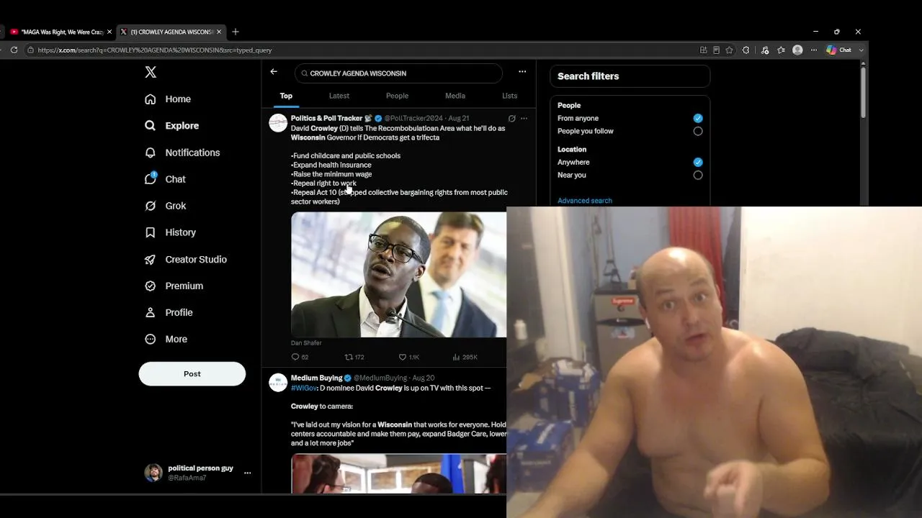The width and height of the screenshot is (922, 518).
Task: Open the Copilot Chat button
Action: pyautogui.click(x=839, y=50)
